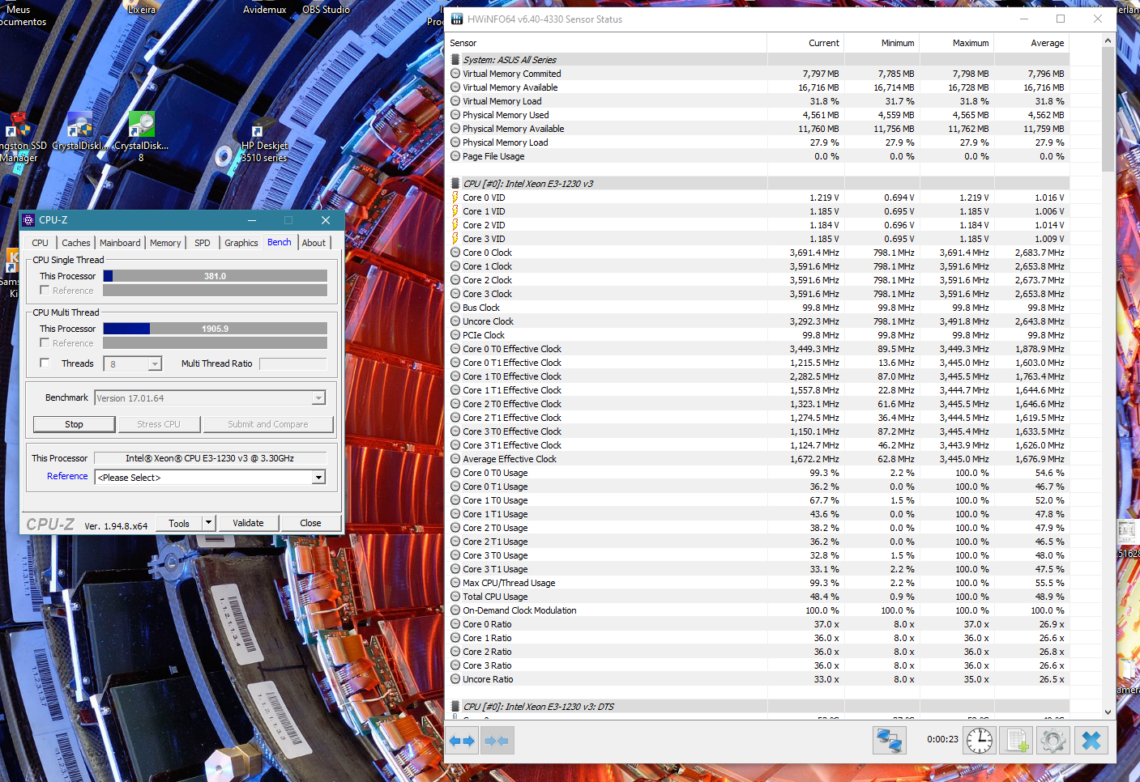Image resolution: width=1140 pixels, height=782 pixels.
Task: Click the sensor icon beside Total CPU Usage
Action: (455, 597)
